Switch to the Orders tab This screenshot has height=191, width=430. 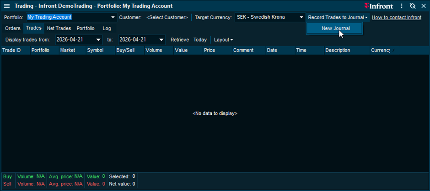[13, 28]
